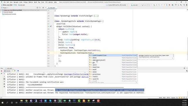Select join in the autocomplete list
Screen dimensions: 188x106
[x=113, y=65]
